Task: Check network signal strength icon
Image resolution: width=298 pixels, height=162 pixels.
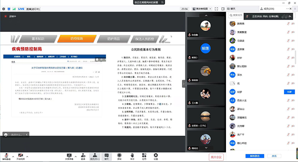Action: tap(14, 9)
